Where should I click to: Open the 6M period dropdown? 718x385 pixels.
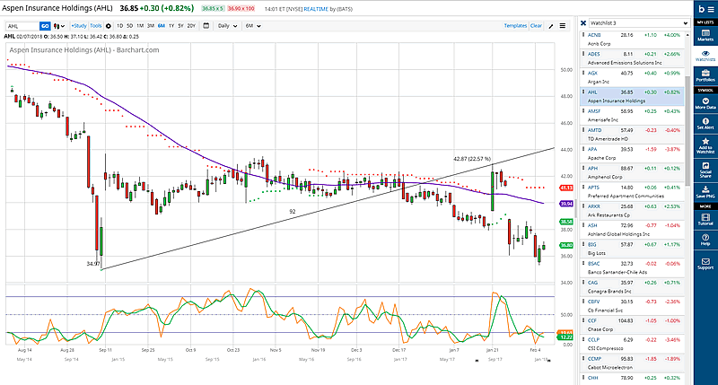click(x=253, y=26)
